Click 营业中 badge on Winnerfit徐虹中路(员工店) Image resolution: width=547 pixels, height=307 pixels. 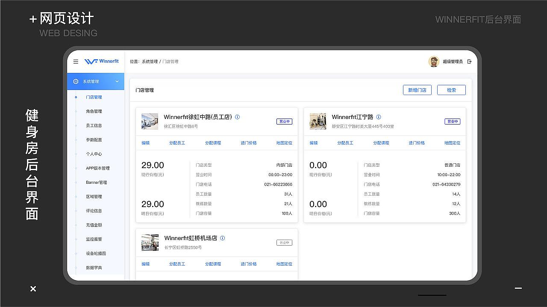pyautogui.click(x=284, y=122)
